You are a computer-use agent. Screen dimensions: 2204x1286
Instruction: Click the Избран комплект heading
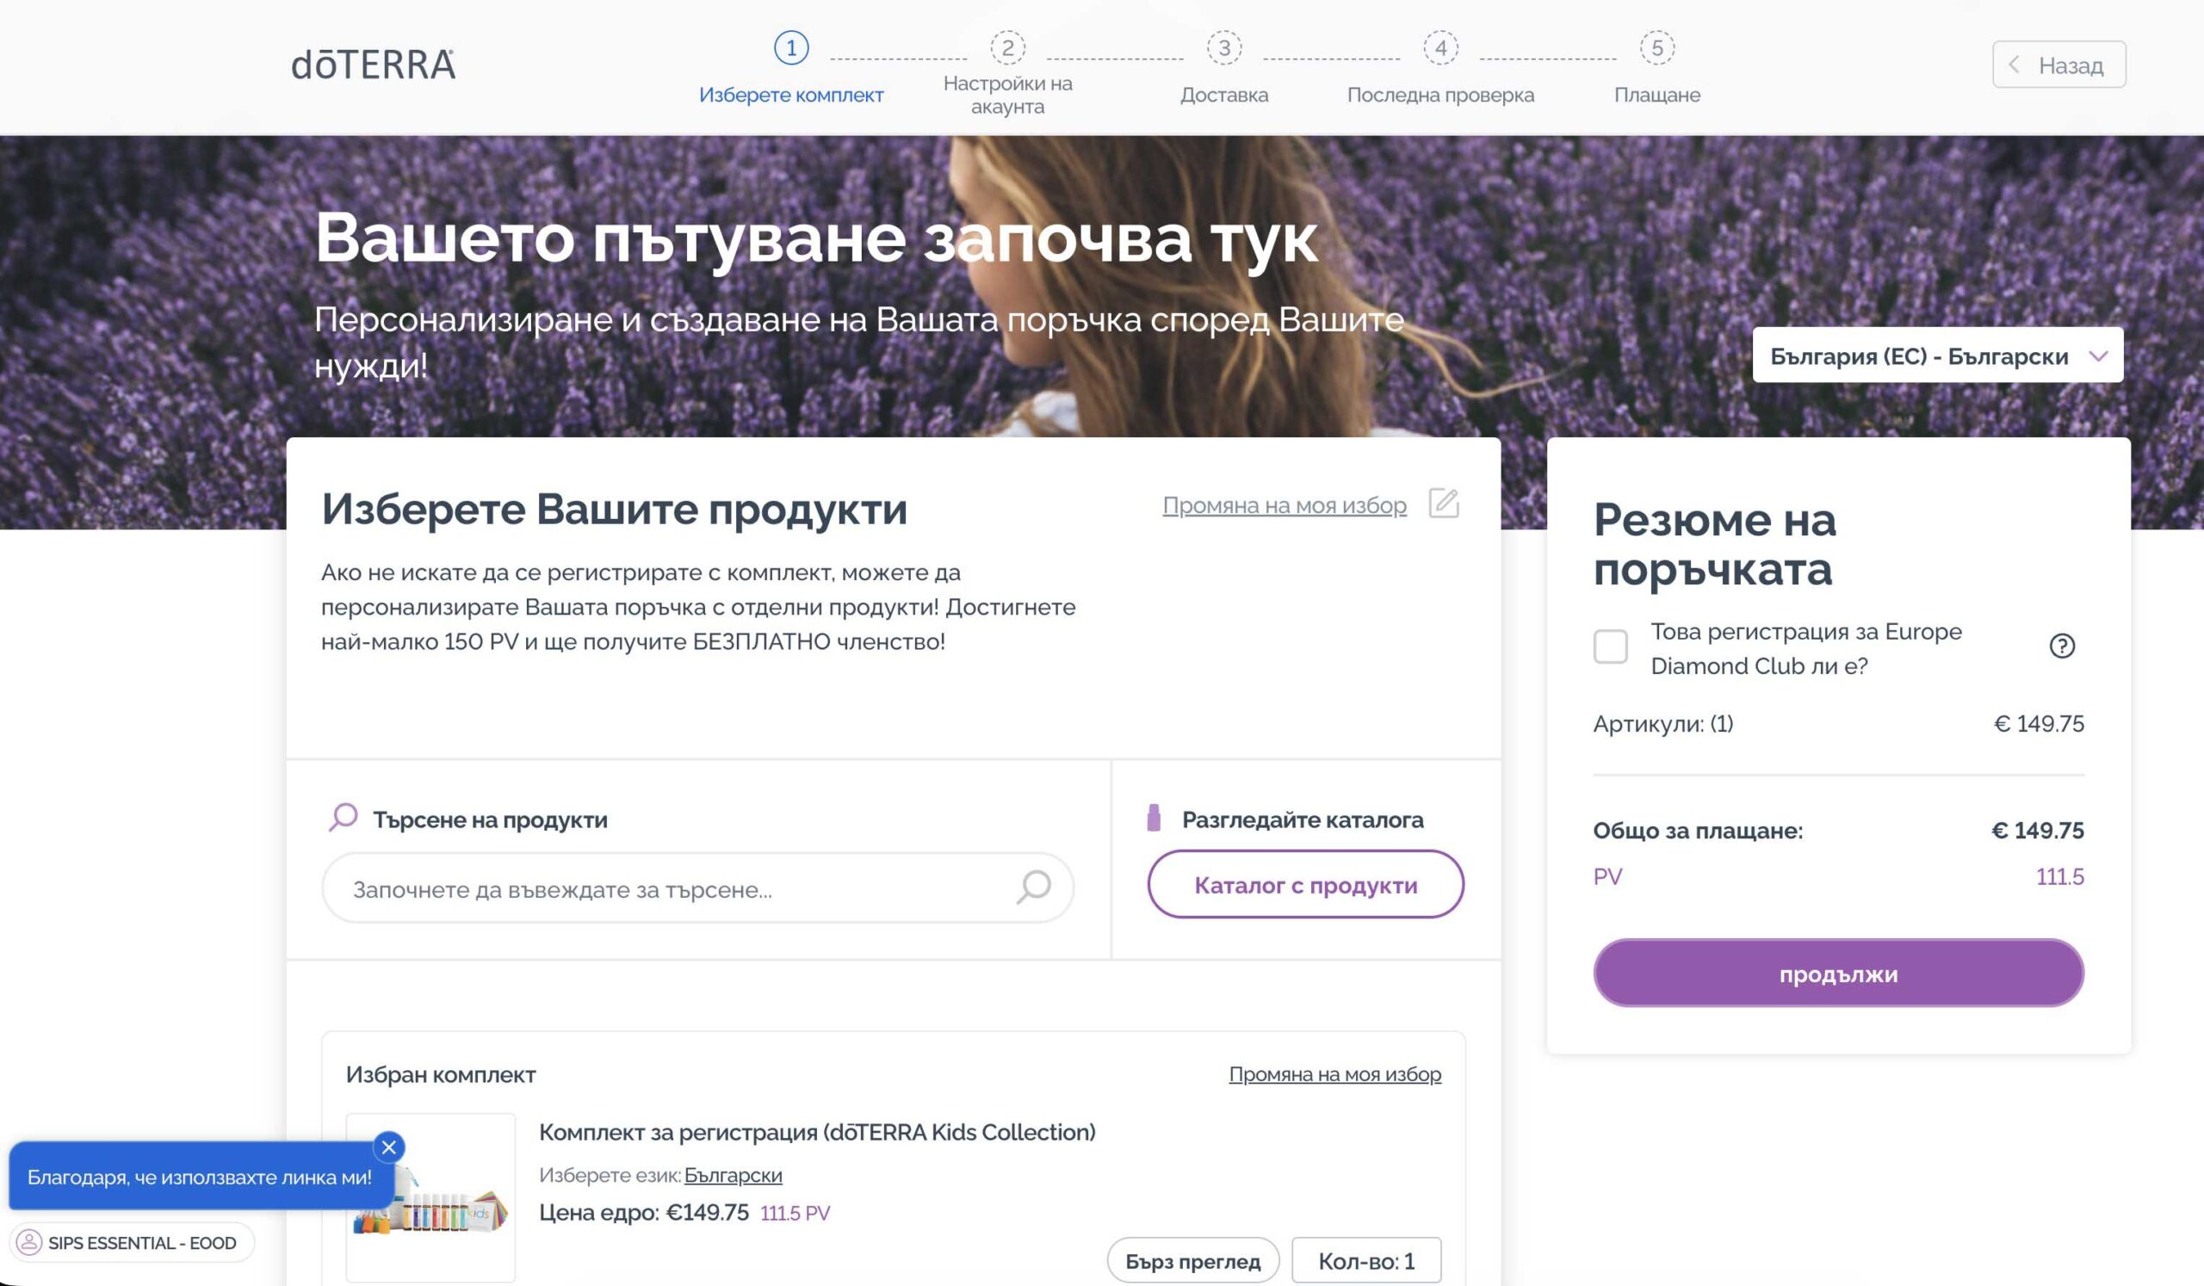(x=441, y=1074)
